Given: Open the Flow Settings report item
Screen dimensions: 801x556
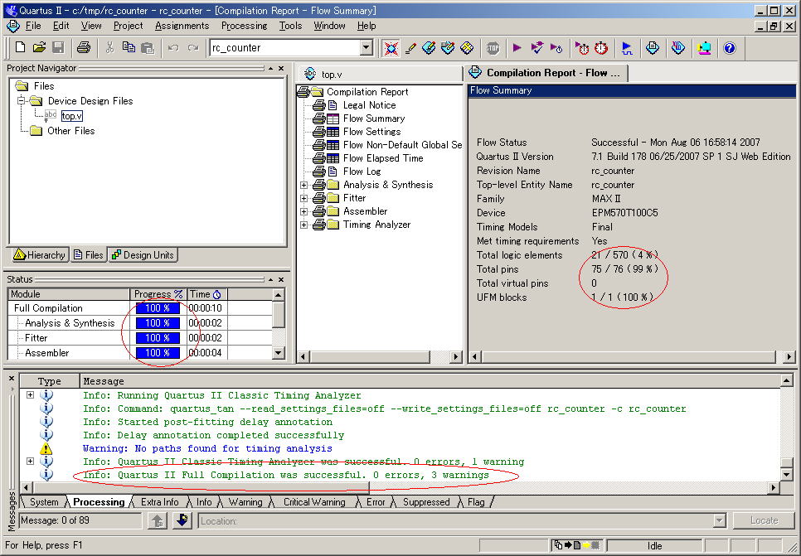Looking at the screenshot, I should tap(371, 132).
